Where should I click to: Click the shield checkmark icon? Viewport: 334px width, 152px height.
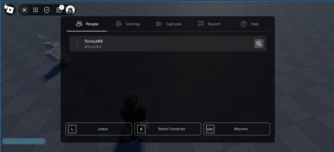pos(46,10)
